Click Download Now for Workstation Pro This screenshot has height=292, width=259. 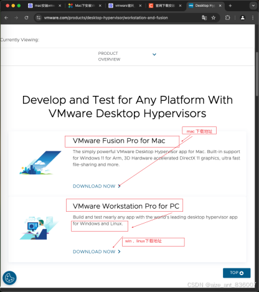point(97,252)
